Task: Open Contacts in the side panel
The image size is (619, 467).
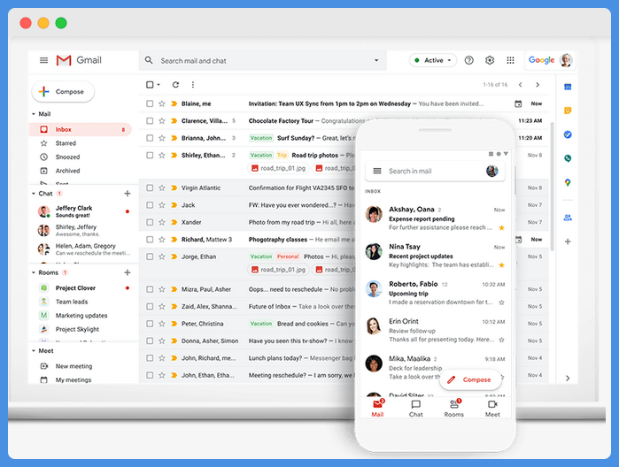Action: point(568,218)
